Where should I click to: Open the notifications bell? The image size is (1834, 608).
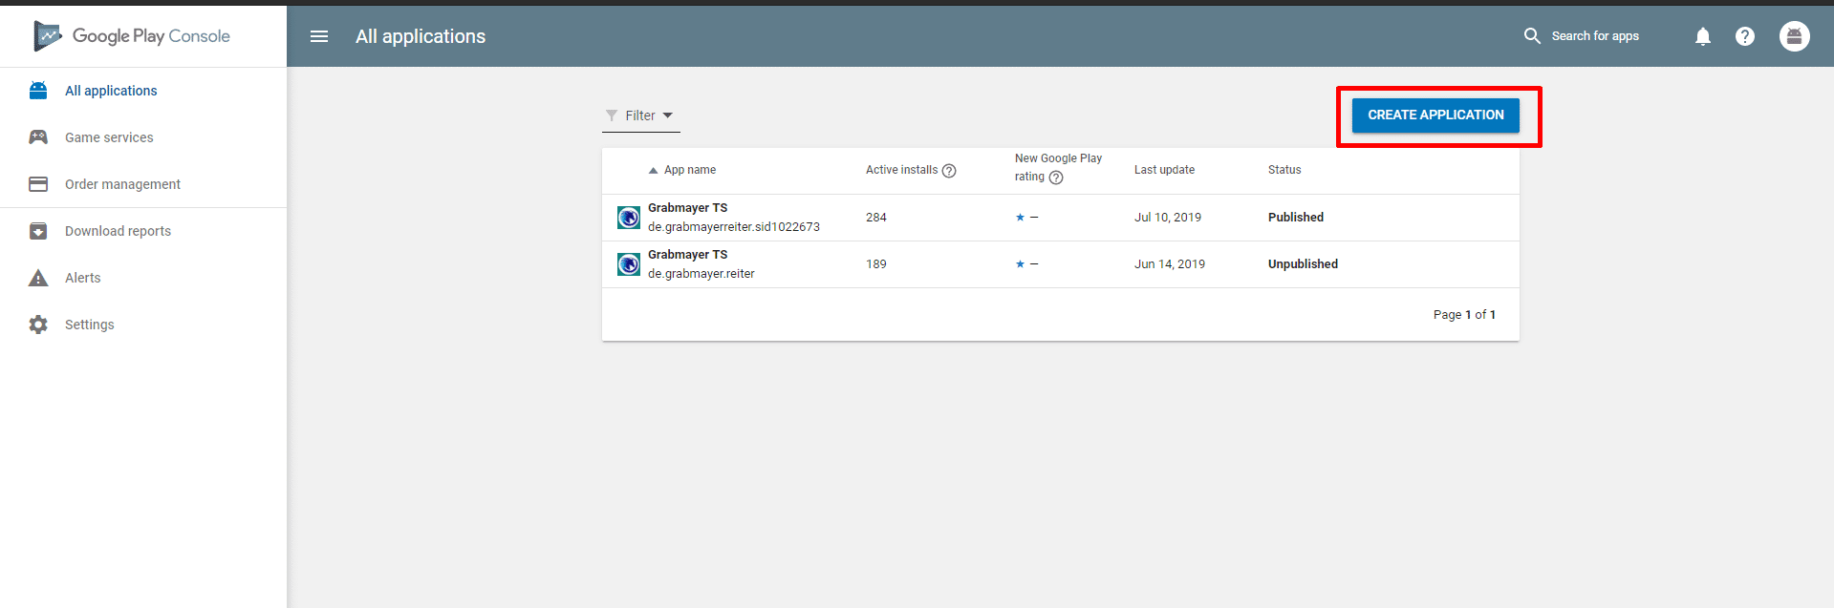[x=1703, y=36]
